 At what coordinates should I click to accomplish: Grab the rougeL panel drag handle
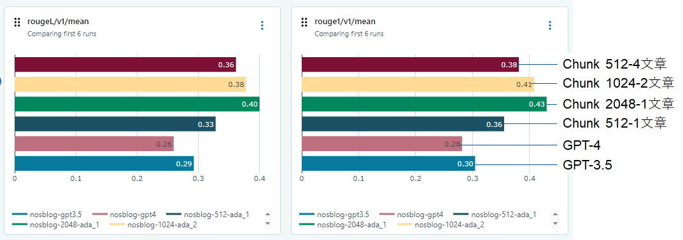coord(17,22)
